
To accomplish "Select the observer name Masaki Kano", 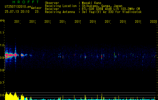I will coord(91,3).
